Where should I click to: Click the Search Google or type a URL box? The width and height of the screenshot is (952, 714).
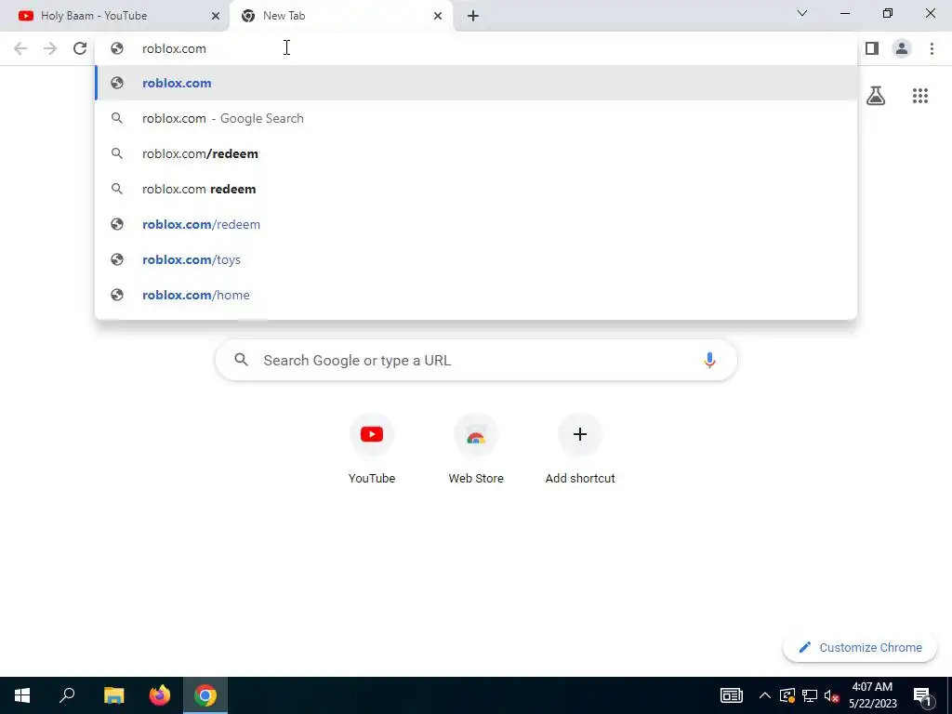click(x=476, y=360)
